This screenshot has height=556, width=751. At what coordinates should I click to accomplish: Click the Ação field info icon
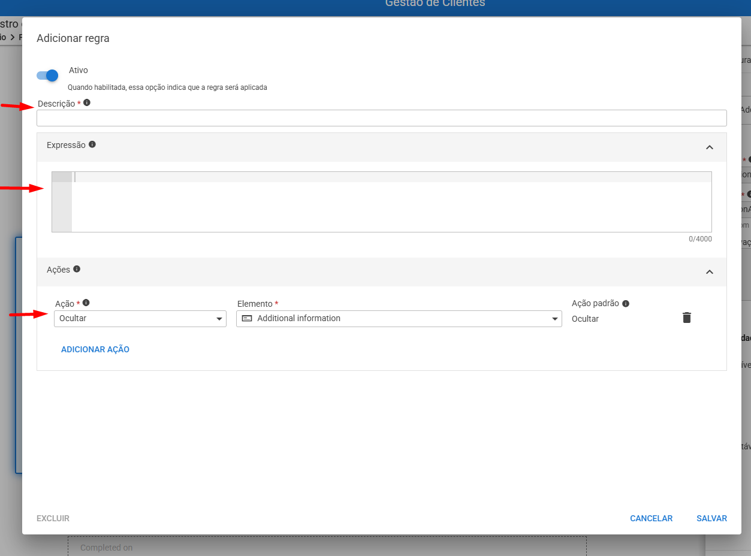(x=86, y=303)
